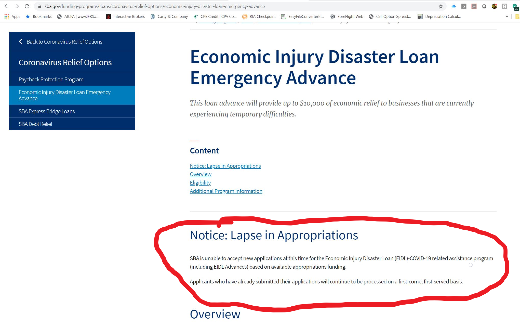Open SBA Debt Relief sidebar item
Image resolution: width=520 pixels, height=326 pixels.
click(x=35, y=124)
